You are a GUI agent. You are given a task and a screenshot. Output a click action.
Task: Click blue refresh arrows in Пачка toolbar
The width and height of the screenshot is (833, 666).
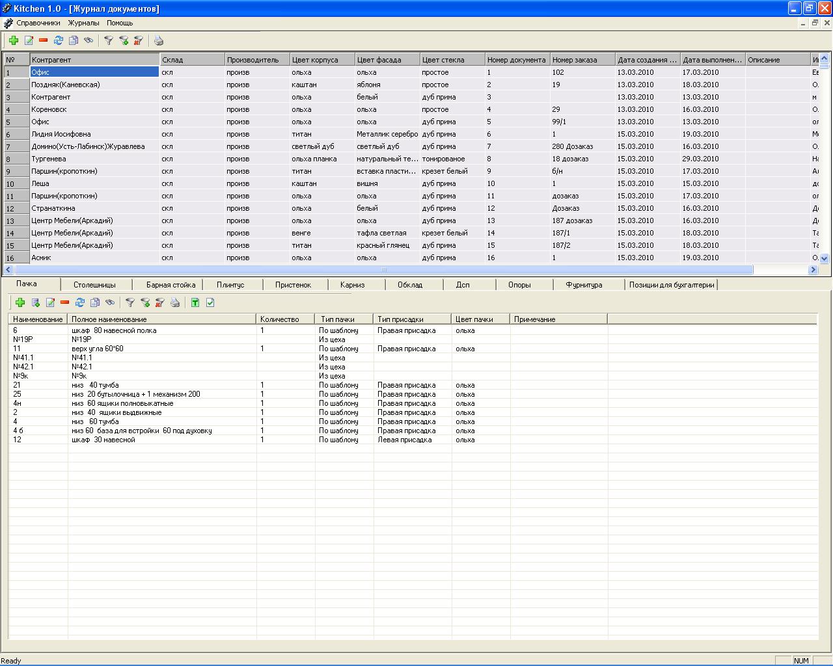click(80, 302)
